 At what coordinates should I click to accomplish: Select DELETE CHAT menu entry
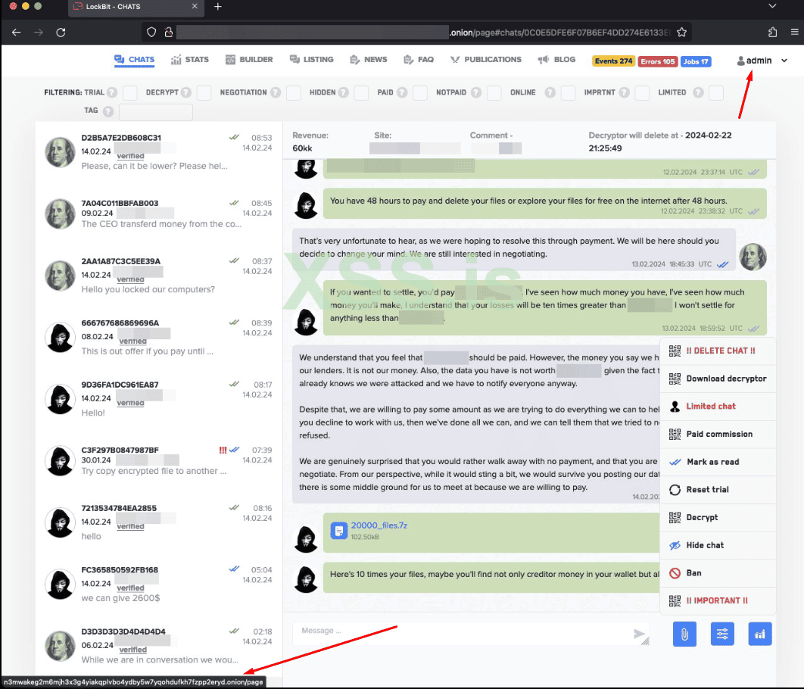718,351
